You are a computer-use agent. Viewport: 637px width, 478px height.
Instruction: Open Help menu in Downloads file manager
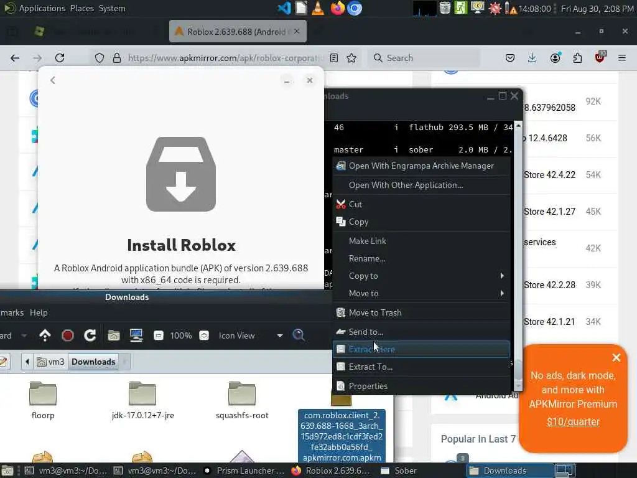click(x=39, y=312)
